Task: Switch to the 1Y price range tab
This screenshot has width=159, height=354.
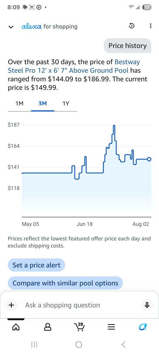Action: click(x=66, y=104)
